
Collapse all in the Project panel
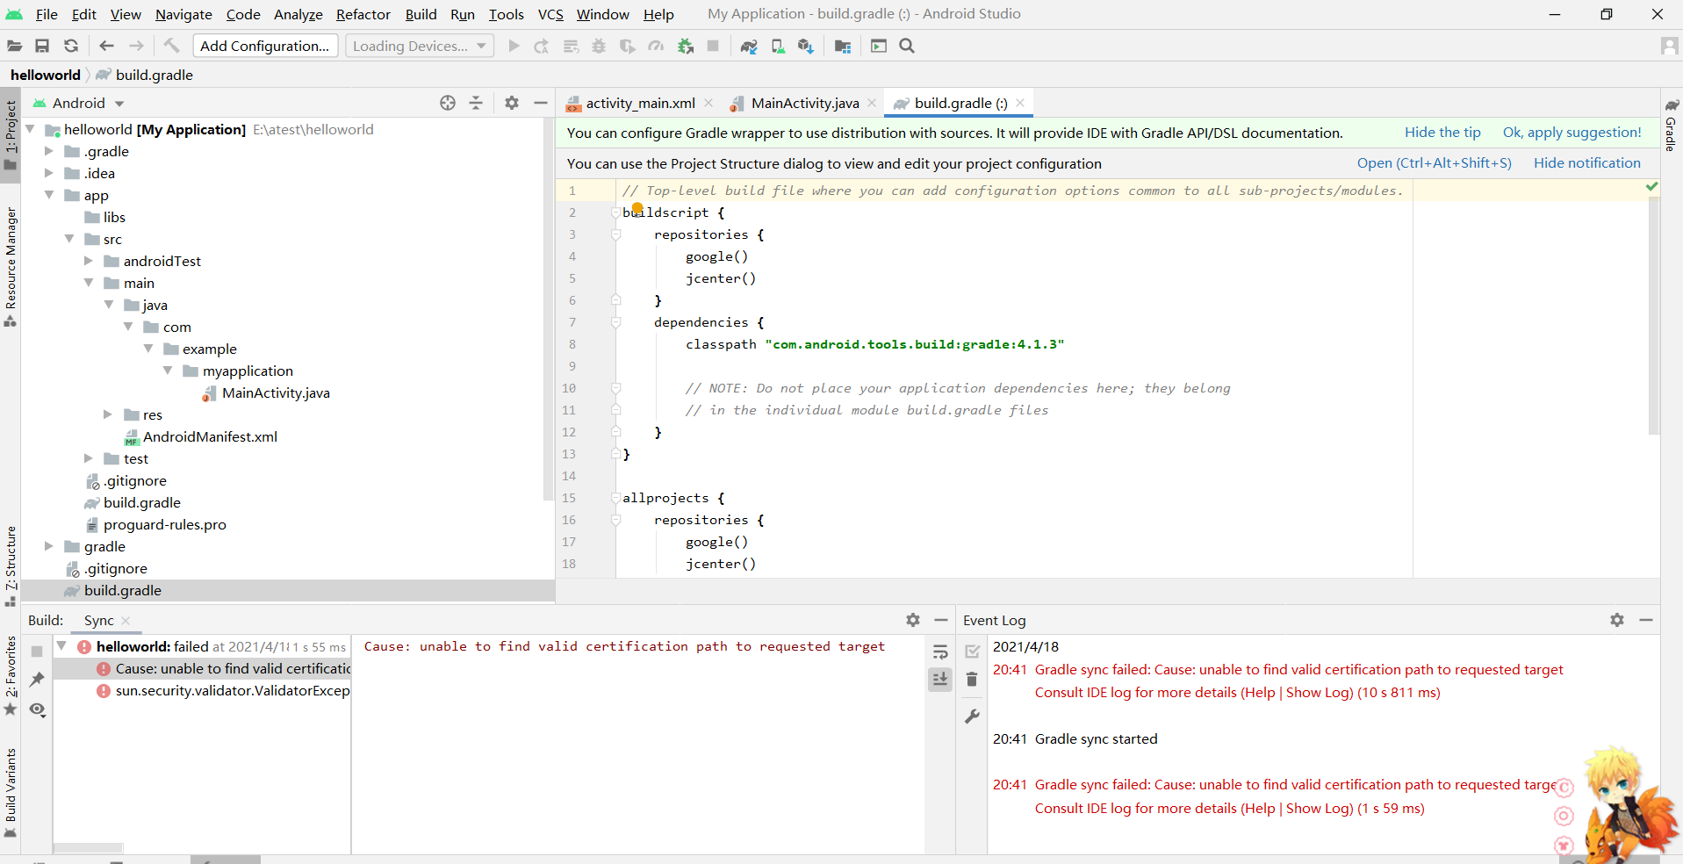tap(476, 103)
